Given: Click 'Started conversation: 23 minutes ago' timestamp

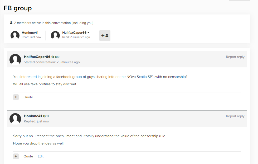Looking at the screenshot, I should click(52, 62).
